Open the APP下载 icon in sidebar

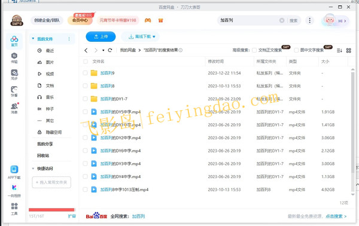[x=14, y=172]
